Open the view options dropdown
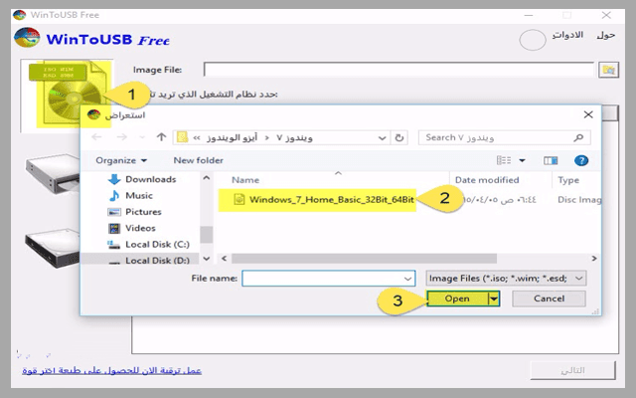 [x=521, y=159]
